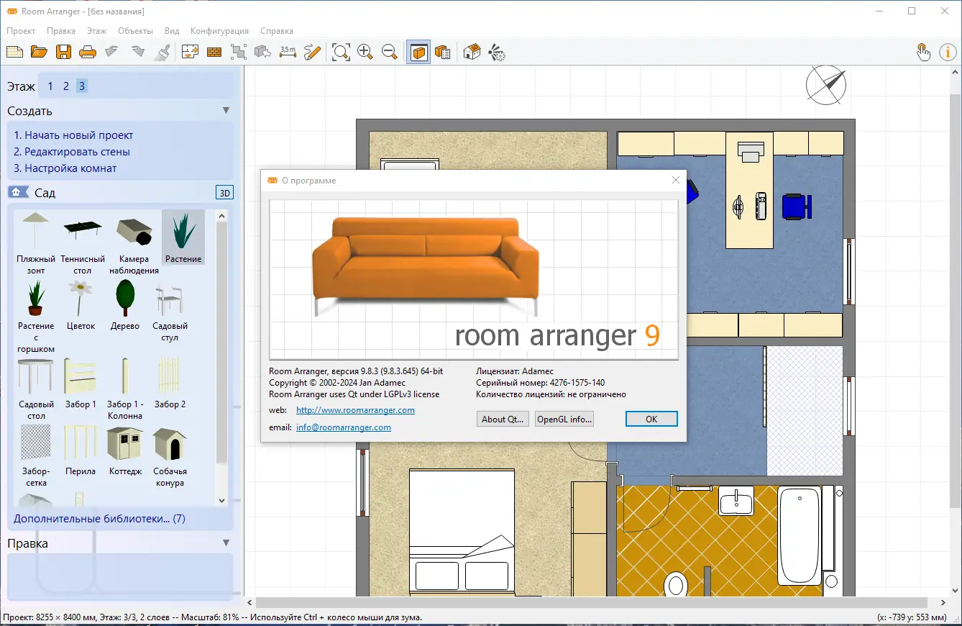The width and height of the screenshot is (962, 626).
Task: Choose the Дерево tree object
Action: tap(125, 305)
